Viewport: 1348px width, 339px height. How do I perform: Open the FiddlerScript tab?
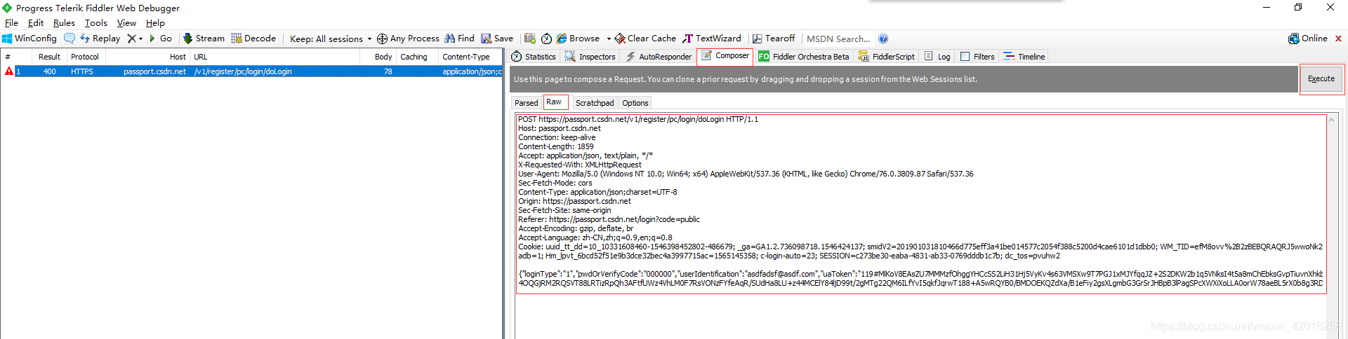887,57
